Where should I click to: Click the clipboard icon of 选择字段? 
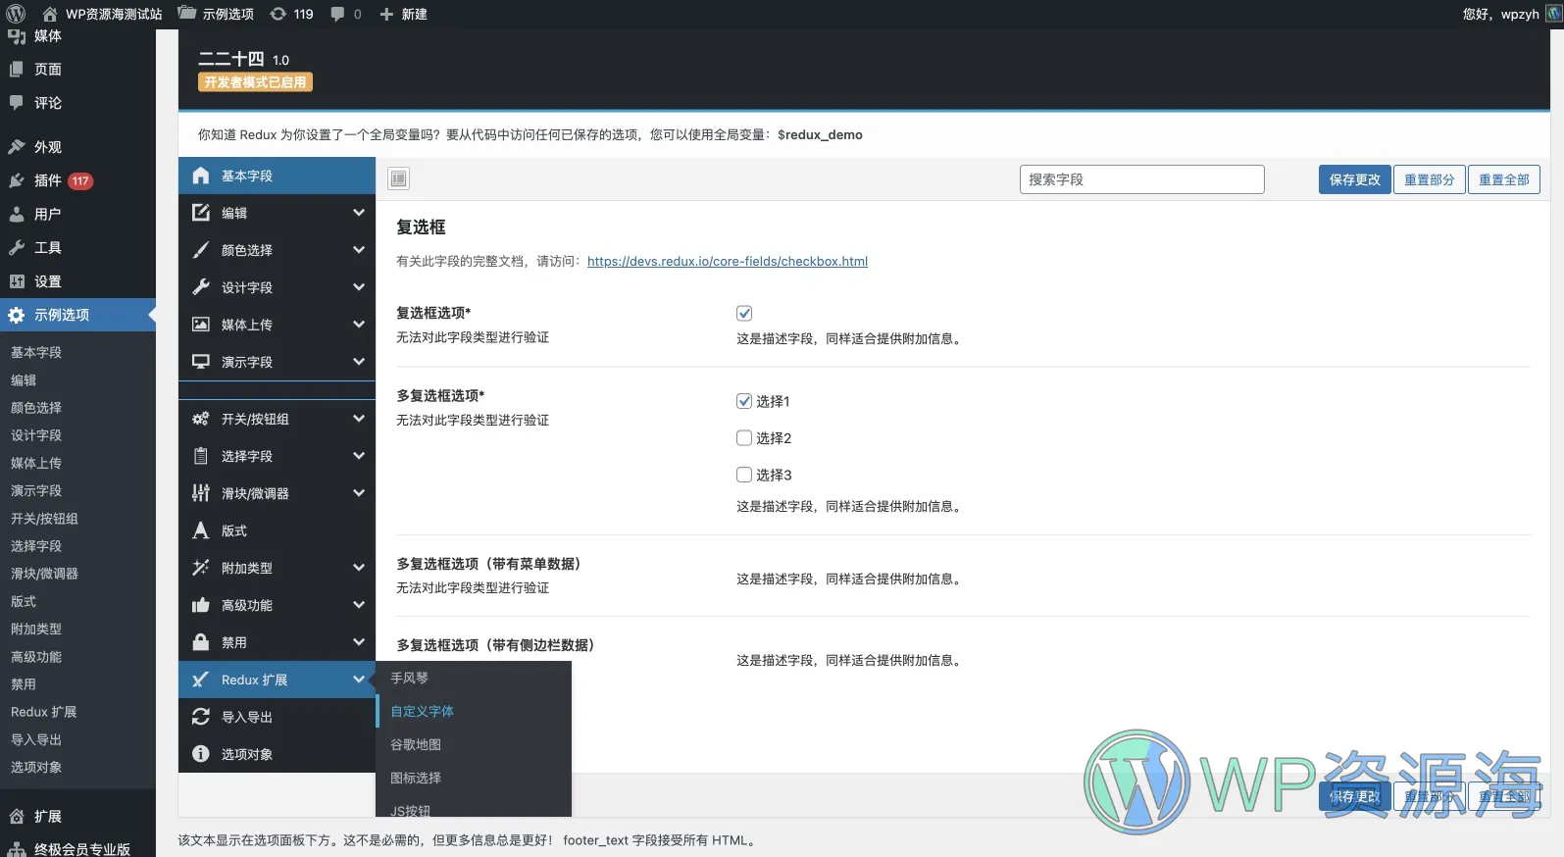pos(201,456)
